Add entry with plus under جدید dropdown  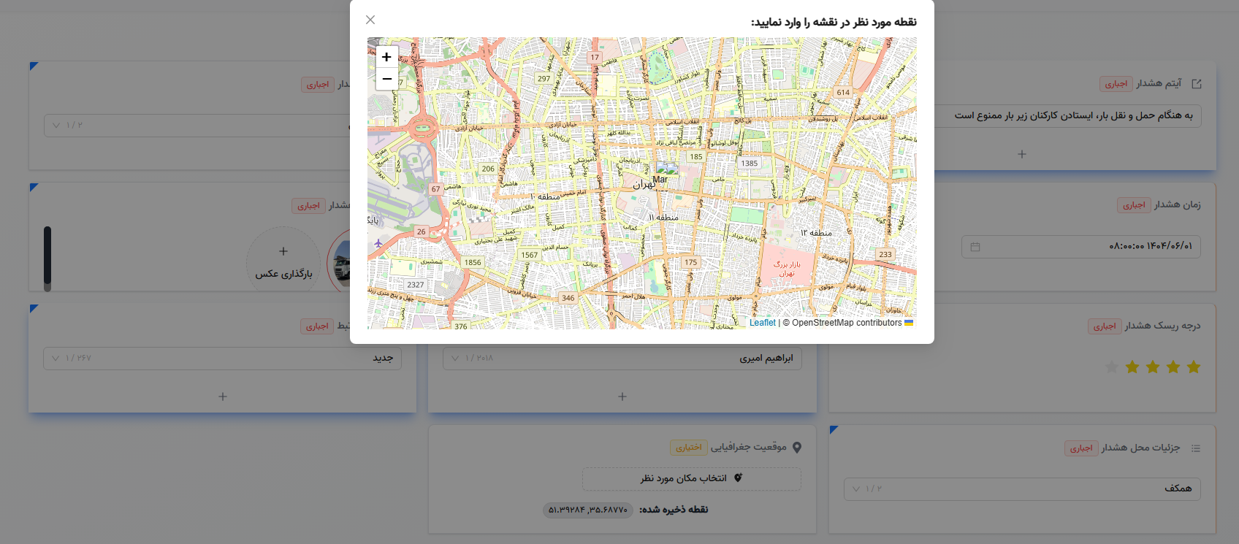point(223,396)
